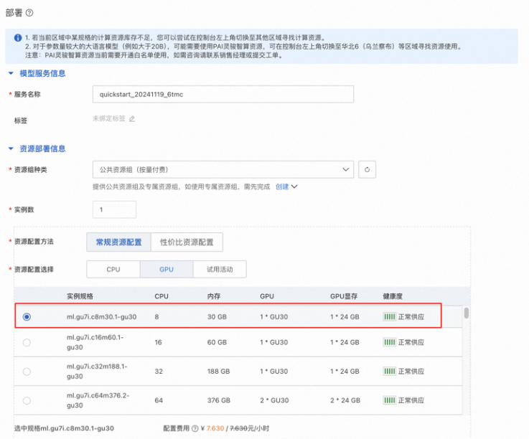Click the refresh icon beside resource group dropdown
Image resolution: width=529 pixels, height=439 pixels.
tap(367, 169)
